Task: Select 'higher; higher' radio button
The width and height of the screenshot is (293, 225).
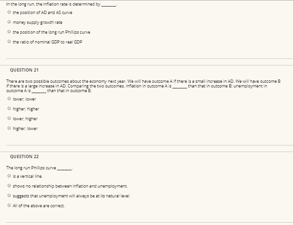Action: coord(9,109)
